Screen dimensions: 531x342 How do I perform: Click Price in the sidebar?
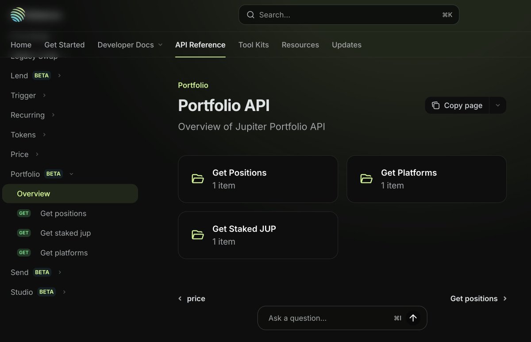pos(19,154)
